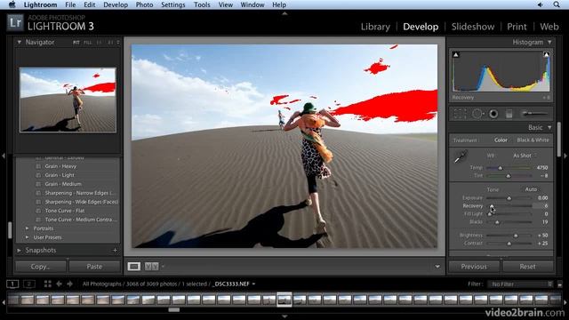Click the Navigator preview thumbnail
Screen dimensions: 569x320
(68, 100)
